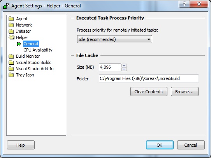The image size is (211, 158).
Task: Decrease file cache size with down arrow
Action: coord(124,69)
